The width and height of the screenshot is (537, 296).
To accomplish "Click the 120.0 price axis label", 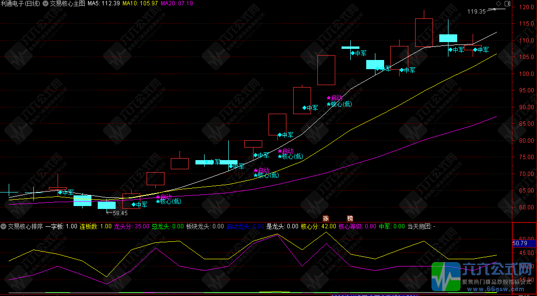I will pos(527,7).
